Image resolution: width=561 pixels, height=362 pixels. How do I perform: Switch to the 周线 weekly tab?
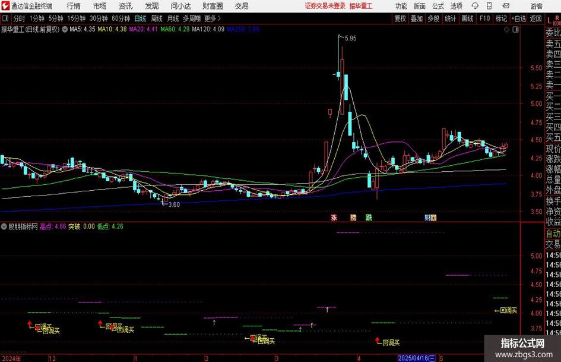tap(156, 18)
